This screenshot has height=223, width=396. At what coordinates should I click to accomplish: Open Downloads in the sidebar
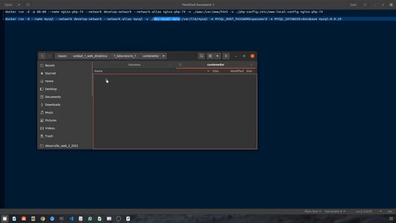tap(65, 105)
